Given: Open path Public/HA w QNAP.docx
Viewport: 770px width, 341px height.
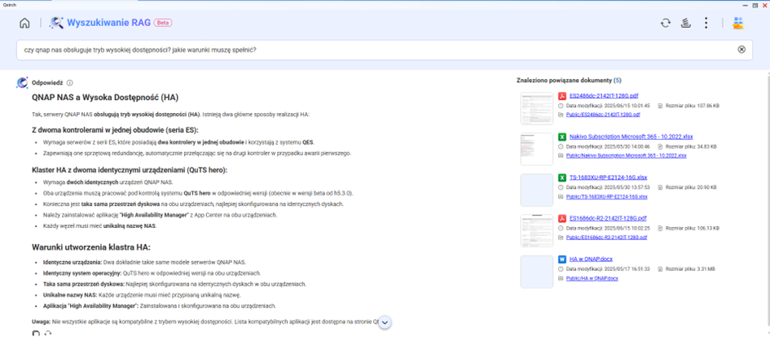Looking at the screenshot, I should (x=592, y=278).
